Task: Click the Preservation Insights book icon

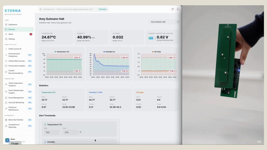Action: point(6,66)
